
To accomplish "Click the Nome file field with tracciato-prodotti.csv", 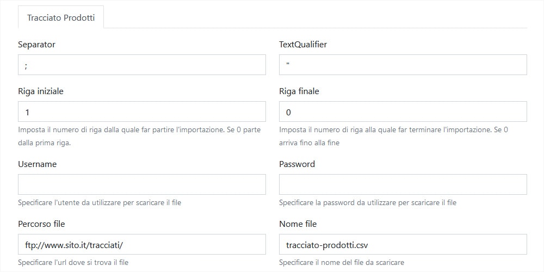I will tap(403, 244).
